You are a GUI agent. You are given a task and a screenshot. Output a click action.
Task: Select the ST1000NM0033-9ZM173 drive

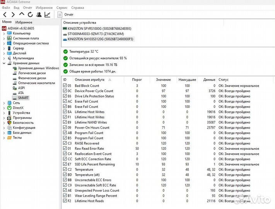coord(97,34)
